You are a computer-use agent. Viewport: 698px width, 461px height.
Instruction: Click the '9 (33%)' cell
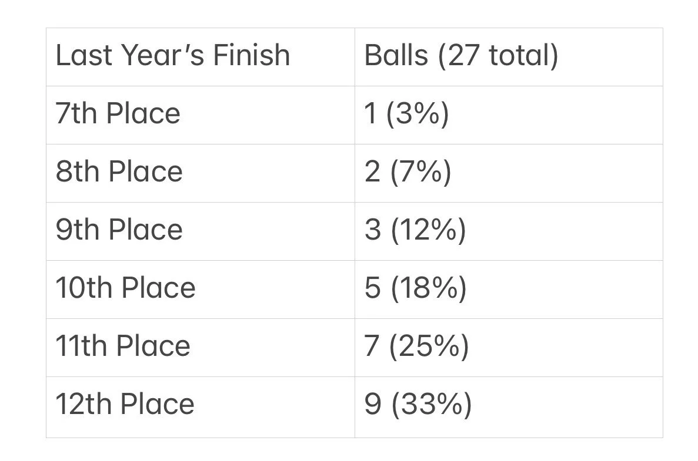coord(509,407)
